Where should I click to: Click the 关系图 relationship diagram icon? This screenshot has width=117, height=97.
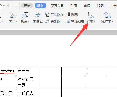click(x=53, y=22)
